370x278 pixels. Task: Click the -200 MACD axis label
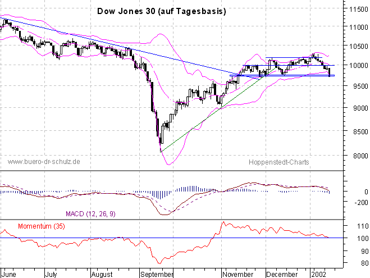pos(361,203)
